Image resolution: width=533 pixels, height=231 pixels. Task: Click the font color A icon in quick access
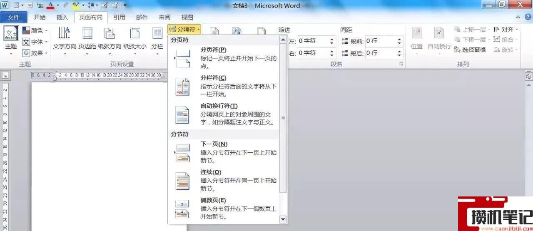pos(50,5)
